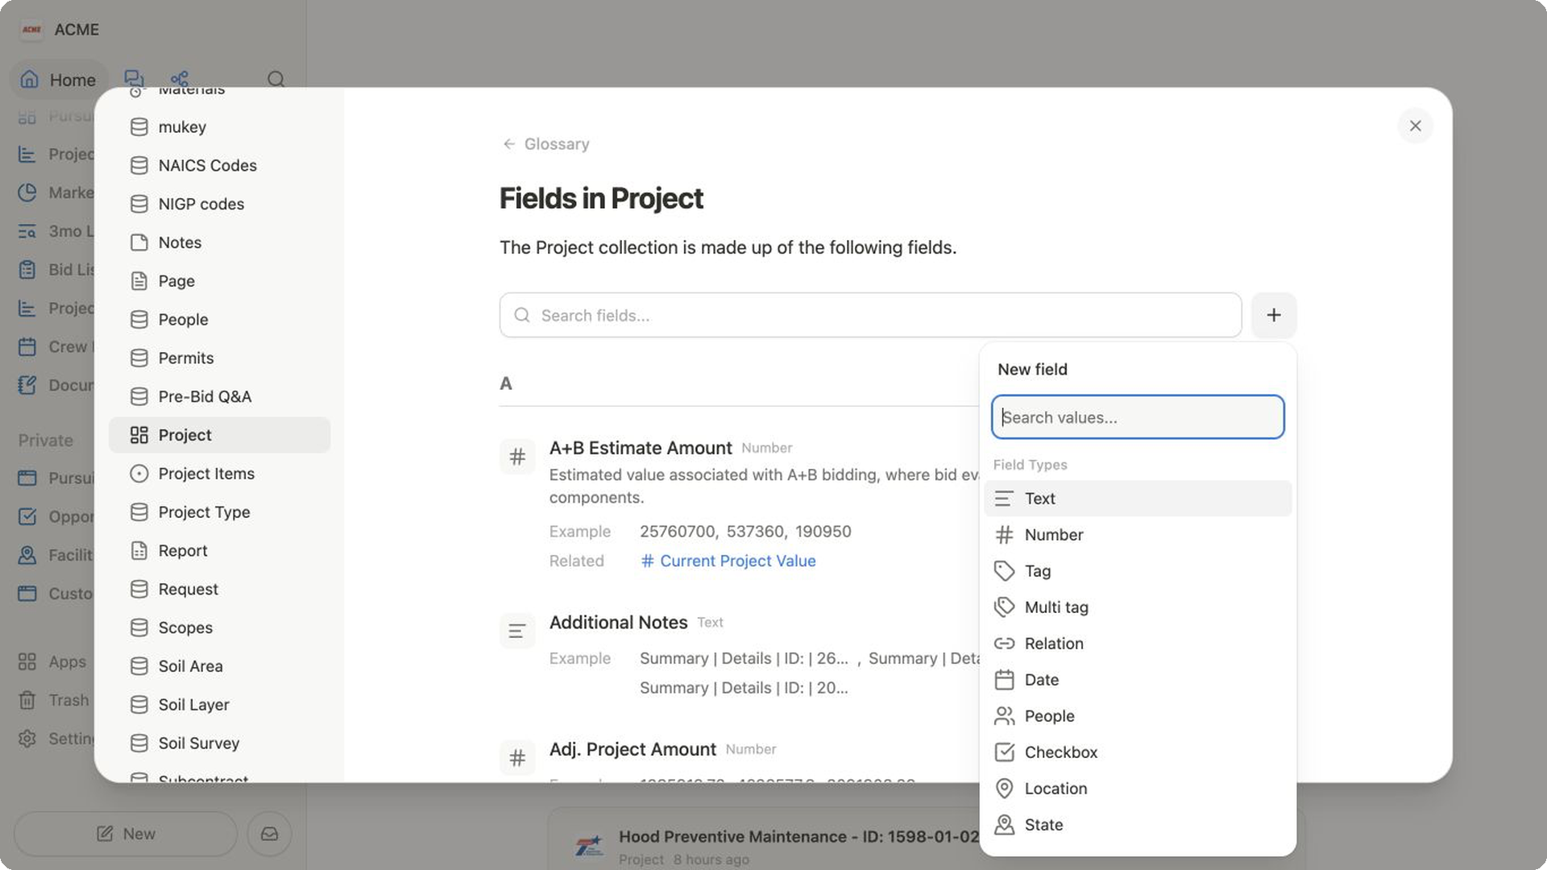Click the ACME workspace name

tap(77, 30)
